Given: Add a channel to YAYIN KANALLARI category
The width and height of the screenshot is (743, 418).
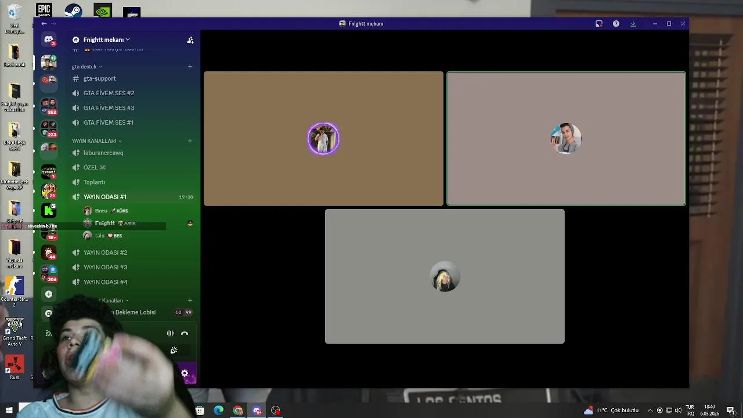Looking at the screenshot, I should click(190, 141).
